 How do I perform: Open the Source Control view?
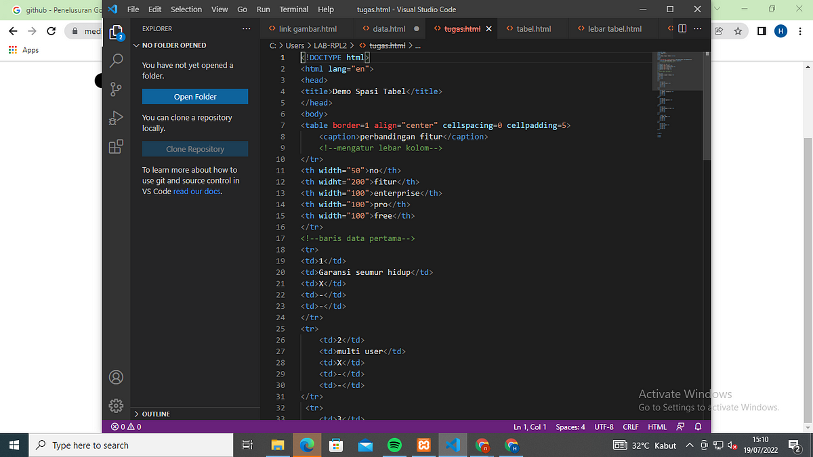[116, 89]
